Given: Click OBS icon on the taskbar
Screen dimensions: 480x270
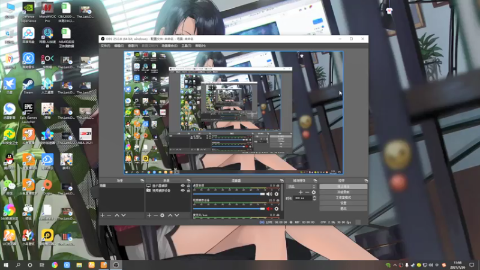Looking at the screenshot, I should (116, 265).
